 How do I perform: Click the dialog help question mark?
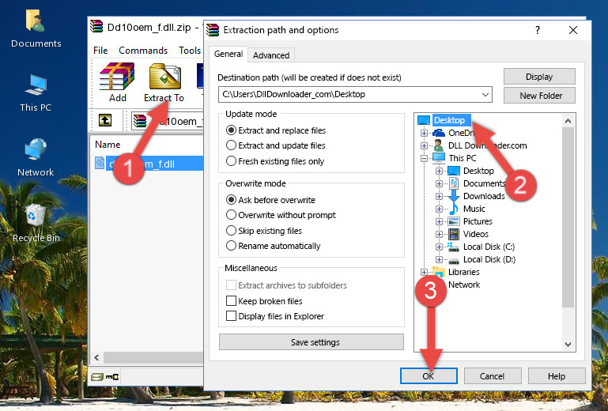pos(538,30)
